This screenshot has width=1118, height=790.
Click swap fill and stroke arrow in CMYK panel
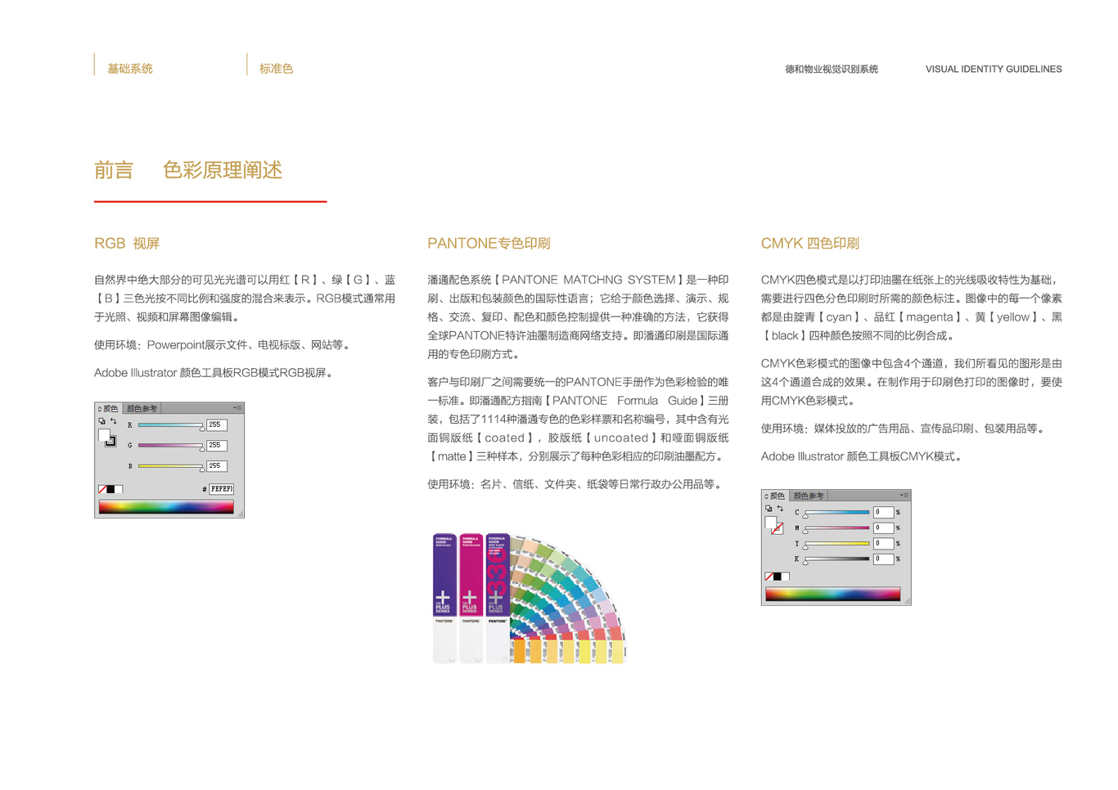click(x=780, y=509)
